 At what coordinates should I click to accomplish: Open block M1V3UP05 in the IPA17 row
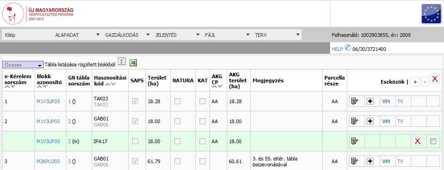coord(48,141)
